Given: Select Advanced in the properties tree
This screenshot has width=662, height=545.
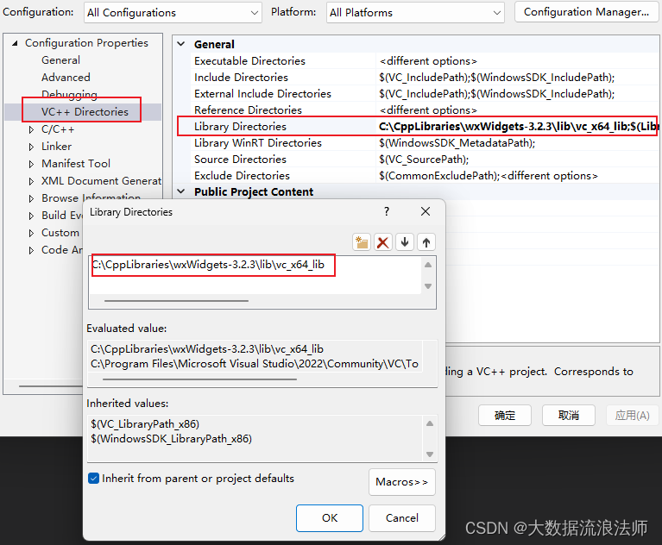Looking at the screenshot, I should (x=66, y=78).
